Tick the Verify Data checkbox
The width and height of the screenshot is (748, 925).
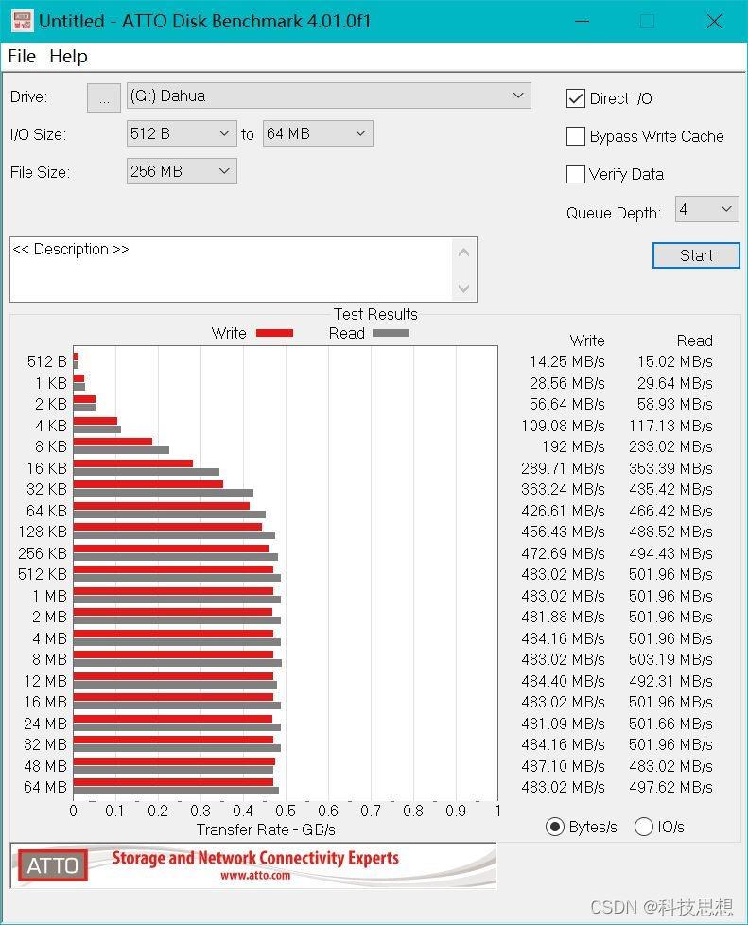point(575,174)
